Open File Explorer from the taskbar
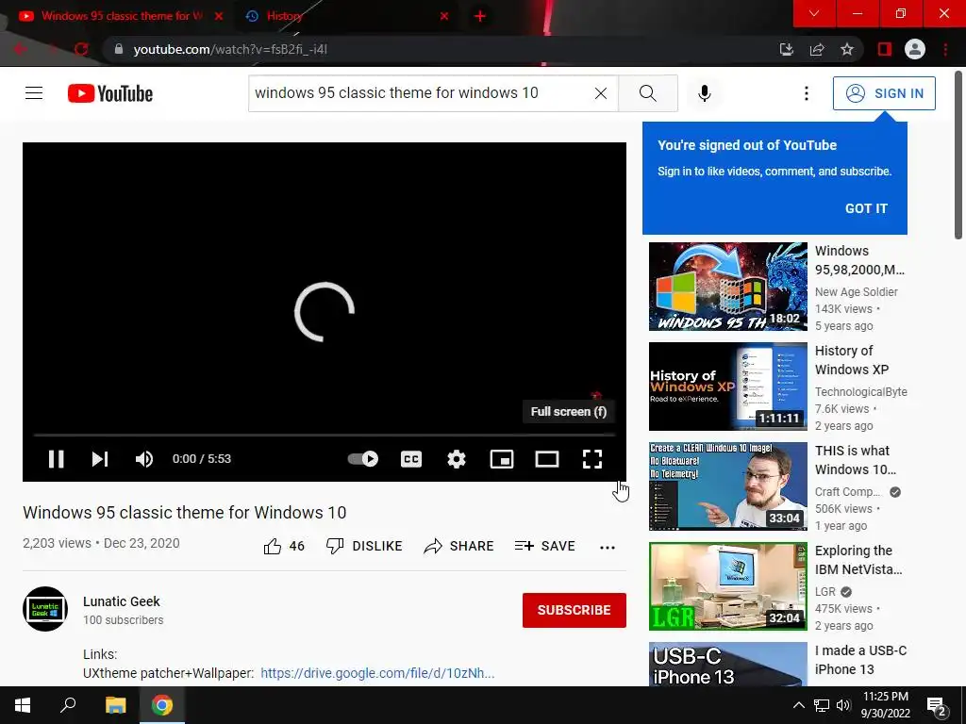Screen dimensions: 966x724 pos(115,705)
